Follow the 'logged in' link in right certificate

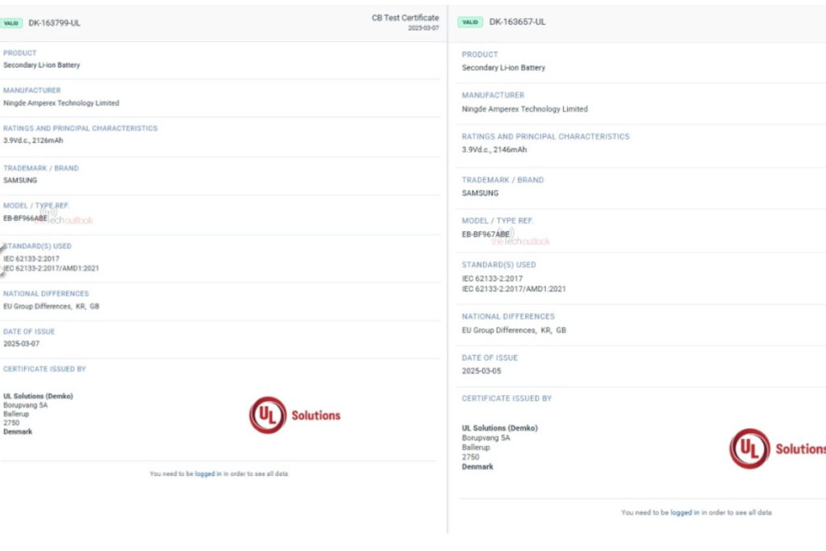683,512
